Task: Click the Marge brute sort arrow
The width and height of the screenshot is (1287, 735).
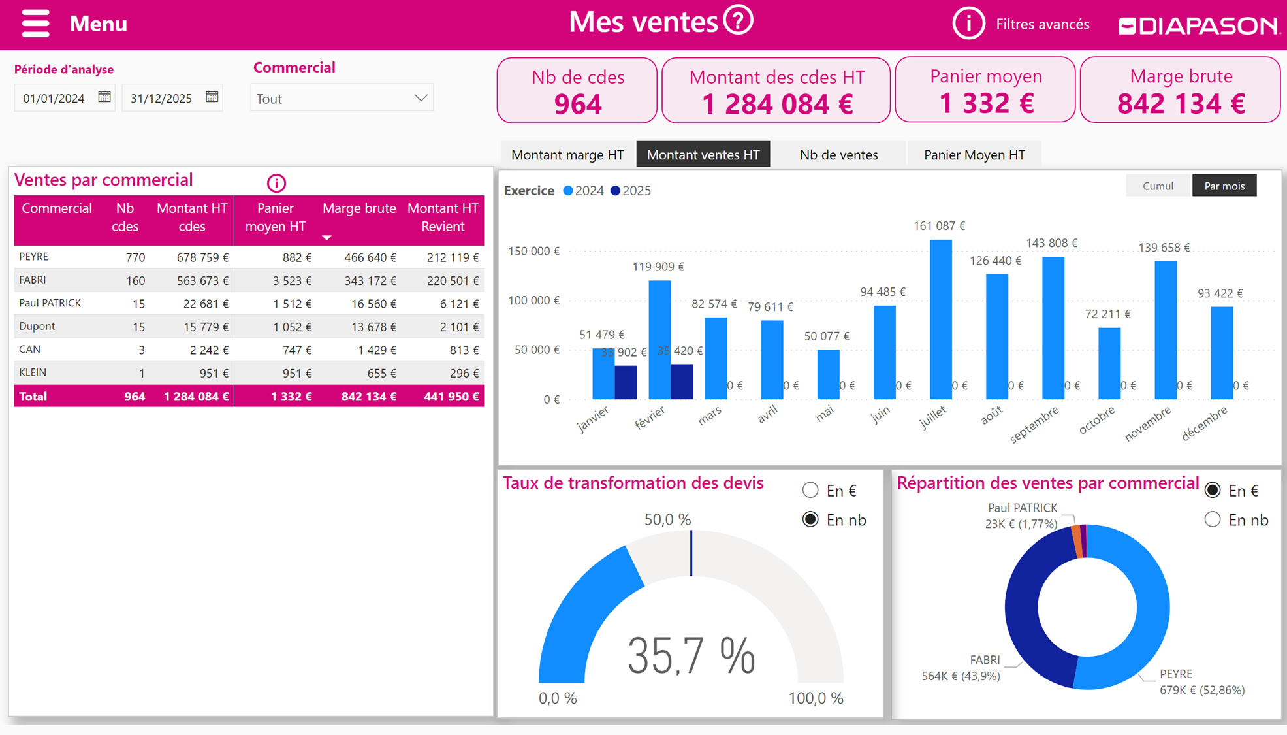Action: point(326,238)
